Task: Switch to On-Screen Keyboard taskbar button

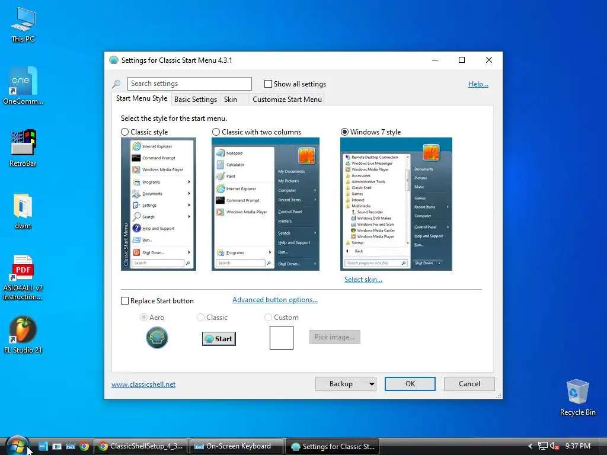Action: click(236, 446)
